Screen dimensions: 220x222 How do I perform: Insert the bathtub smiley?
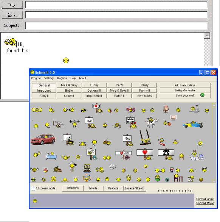(x=51, y=156)
